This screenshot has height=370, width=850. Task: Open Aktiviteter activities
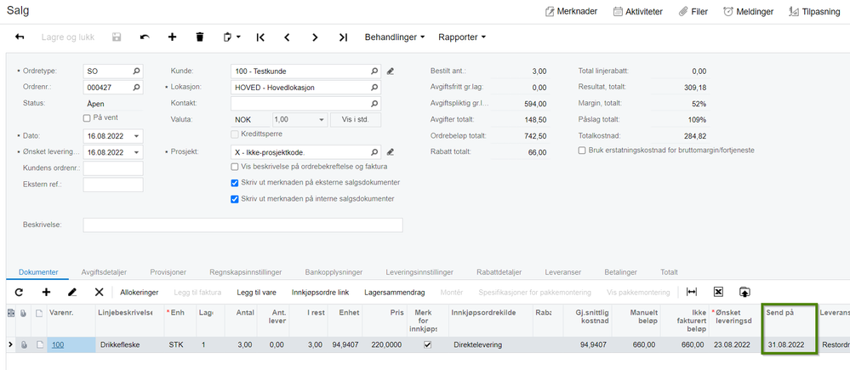click(637, 11)
